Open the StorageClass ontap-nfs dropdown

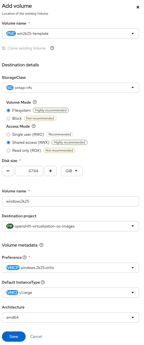pyautogui.click(x=70, y=88)
